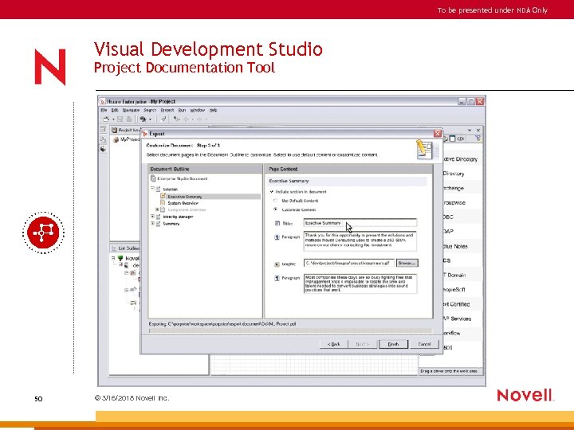
Task: Click the New toolbar icon
Action: click(x=106, y=119)
